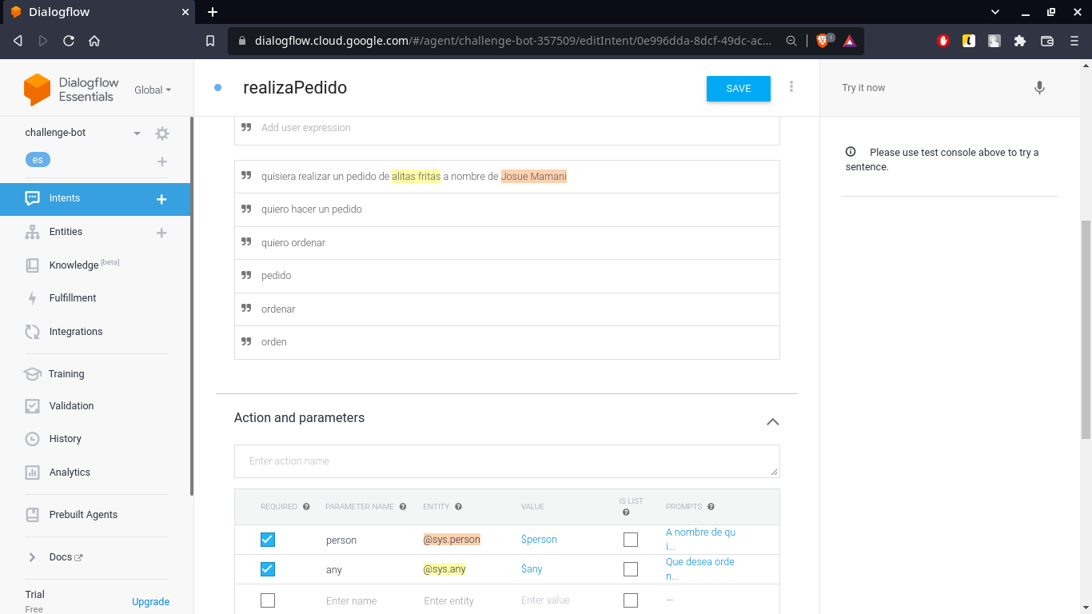Open the 'Que desea orde n...' prompt link
Viewport: 1092px width, 614px height.
click(x=700, y=569)
